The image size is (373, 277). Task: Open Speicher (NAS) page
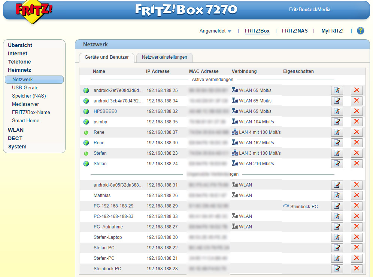(x=29, y=96)
